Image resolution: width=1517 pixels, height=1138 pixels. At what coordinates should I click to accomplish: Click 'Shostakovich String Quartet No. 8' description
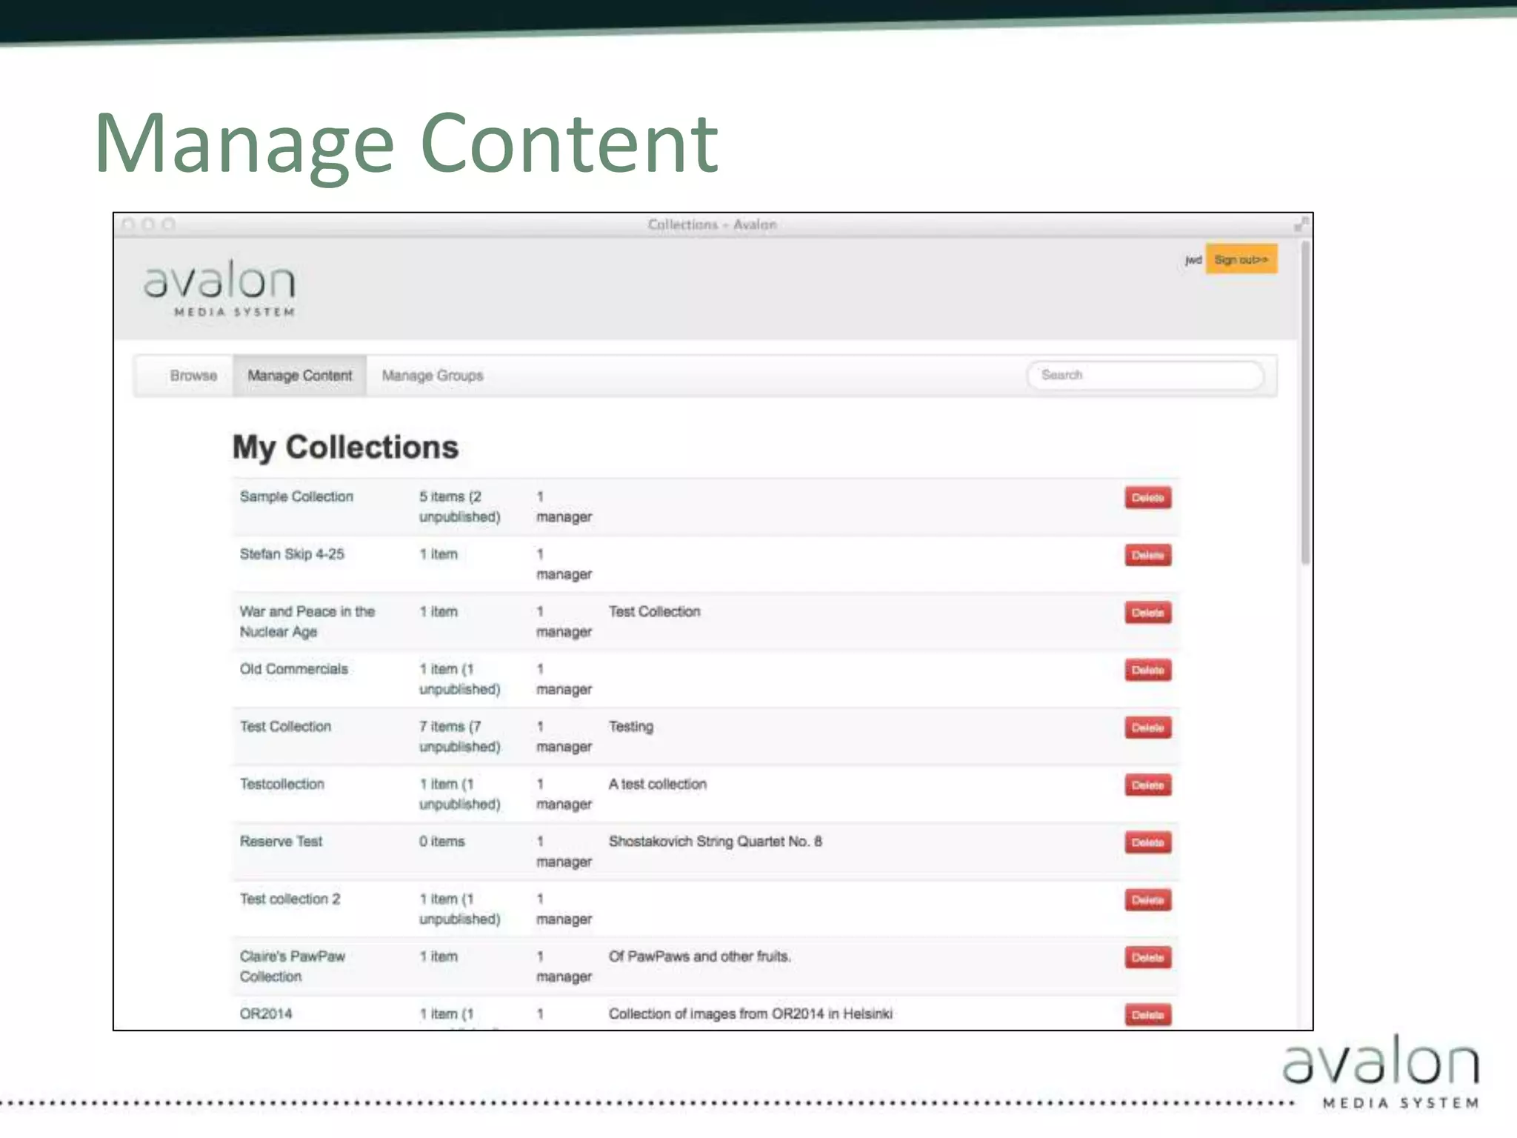[x=715, y=842]
